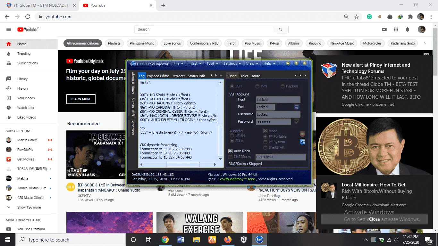Open YouTube create video camera icon

384,29
